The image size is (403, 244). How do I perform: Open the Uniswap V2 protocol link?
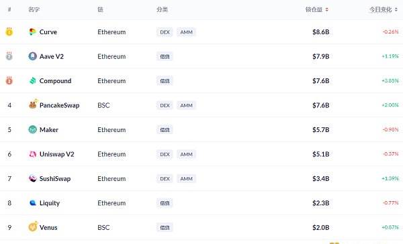pyautogui.click(x=57, y=154)
